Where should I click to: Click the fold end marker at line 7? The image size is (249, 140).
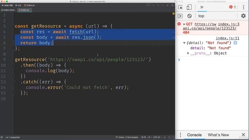13,48
